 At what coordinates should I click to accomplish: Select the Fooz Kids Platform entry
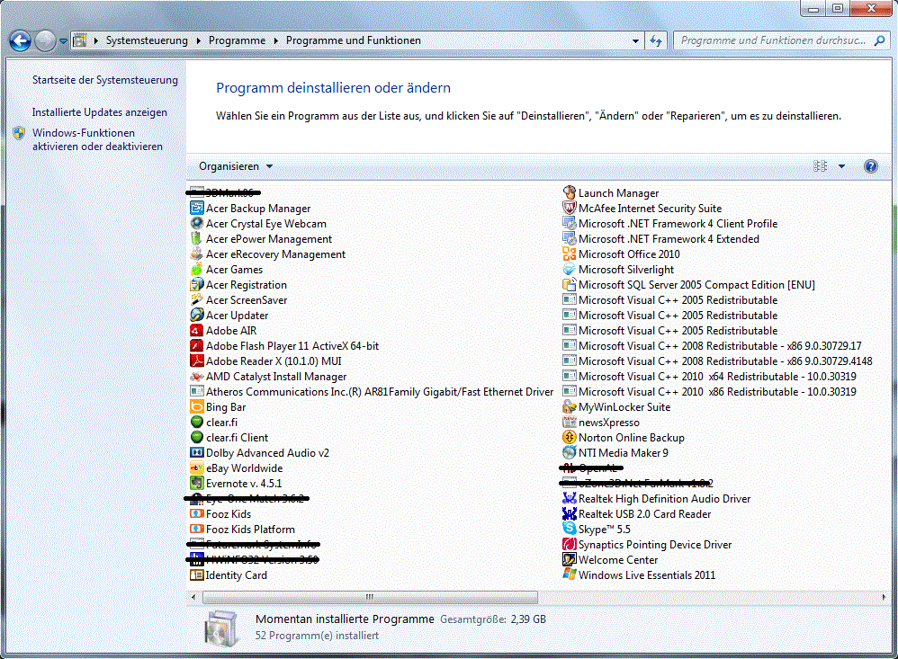coord(243,530)
